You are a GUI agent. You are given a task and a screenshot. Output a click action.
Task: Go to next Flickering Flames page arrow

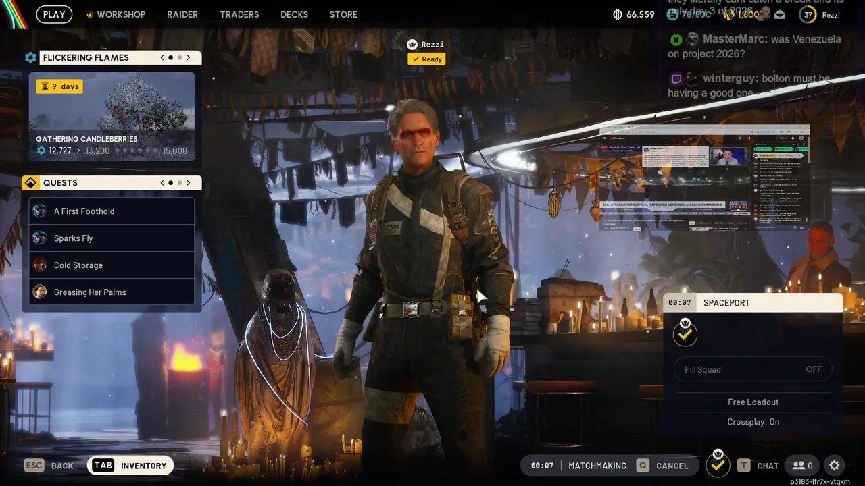pos(189,57)
